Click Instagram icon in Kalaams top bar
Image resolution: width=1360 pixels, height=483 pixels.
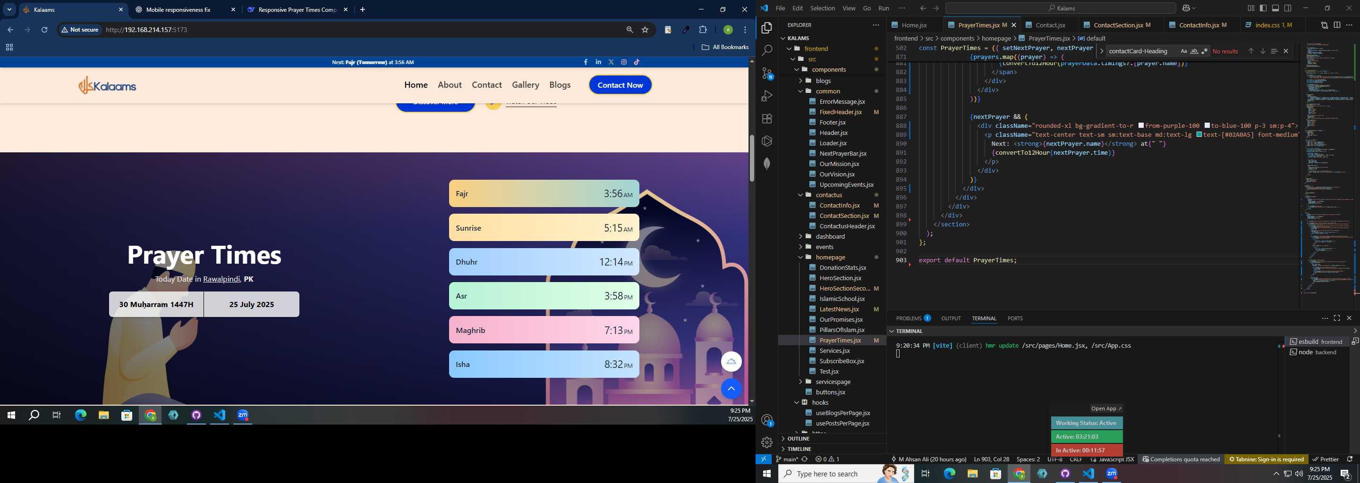point(624,62)
